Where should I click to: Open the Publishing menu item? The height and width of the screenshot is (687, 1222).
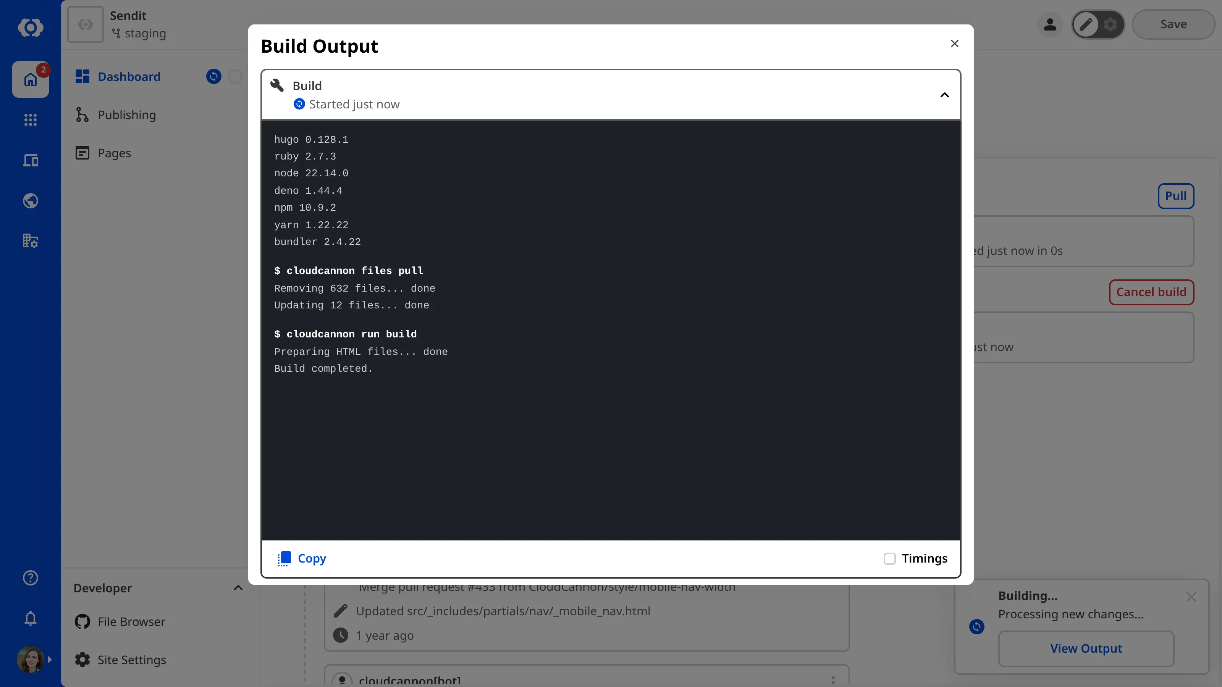point(127,115)
